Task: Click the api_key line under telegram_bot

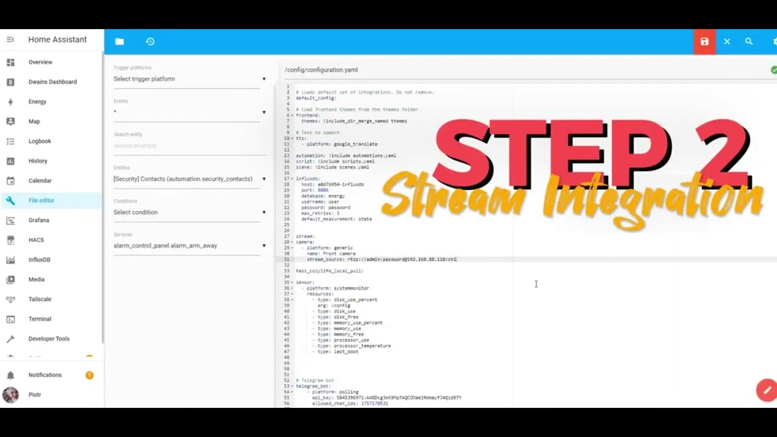Action: 387,398
